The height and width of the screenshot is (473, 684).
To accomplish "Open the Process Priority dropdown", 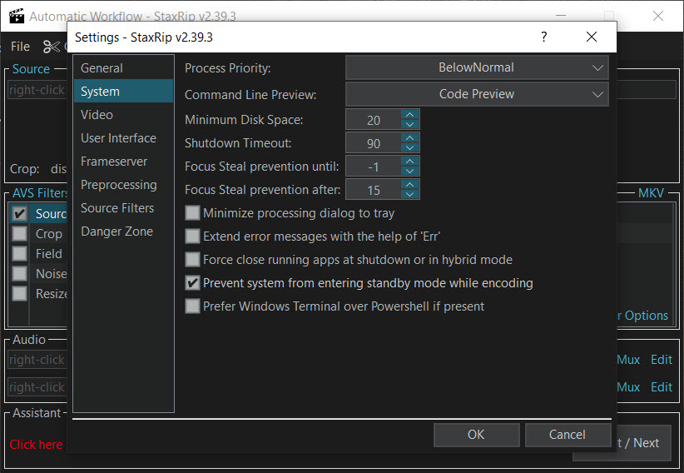I will [477, 67].
